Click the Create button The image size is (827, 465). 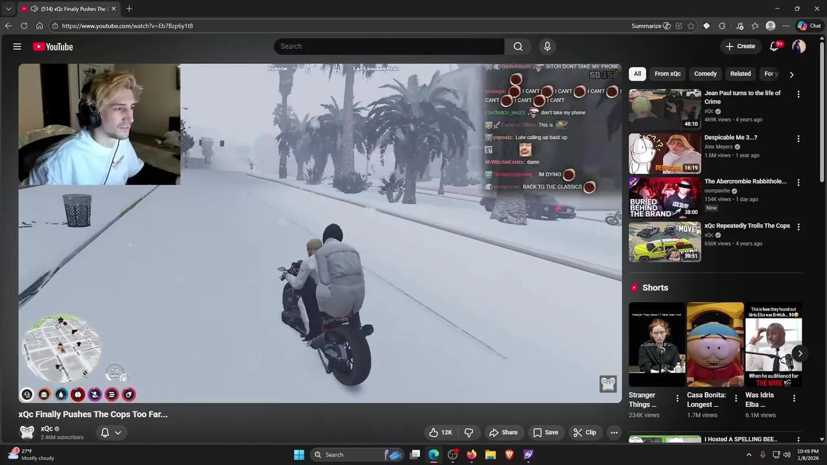pyautogui.click(x=740, y=46)
